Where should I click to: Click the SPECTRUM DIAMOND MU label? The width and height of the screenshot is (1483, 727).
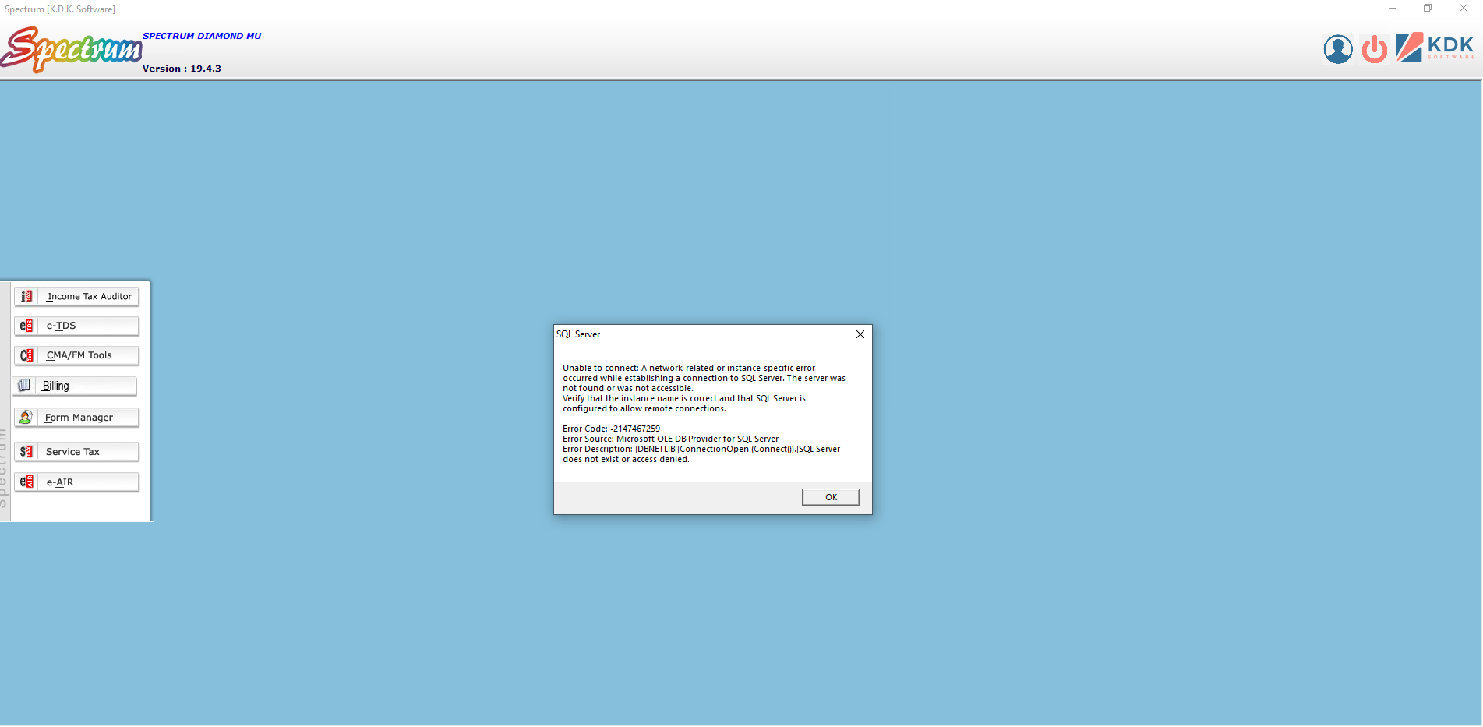pyautogui.click(x=202, y=36)
